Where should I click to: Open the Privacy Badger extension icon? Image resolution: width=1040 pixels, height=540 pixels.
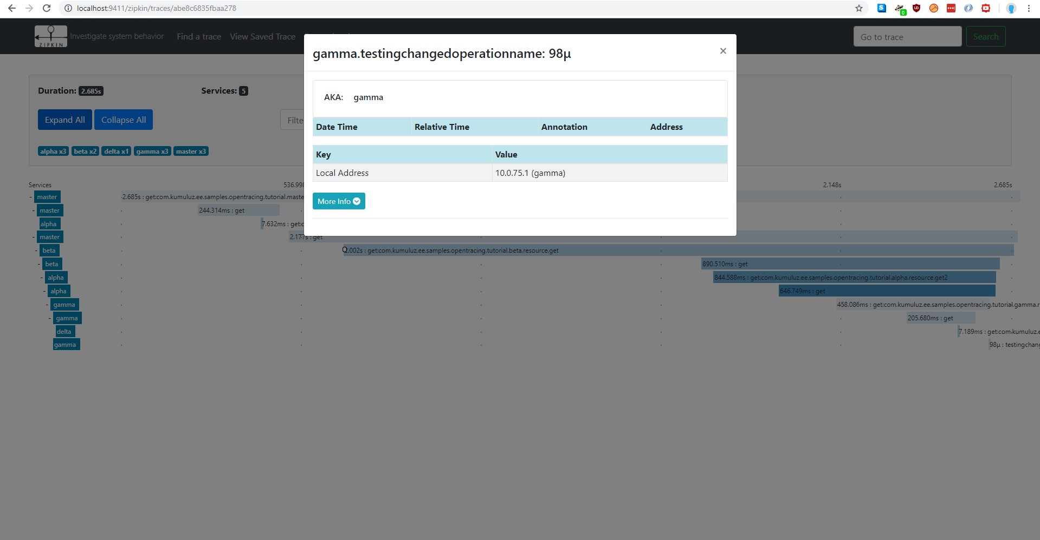(900, 9)
